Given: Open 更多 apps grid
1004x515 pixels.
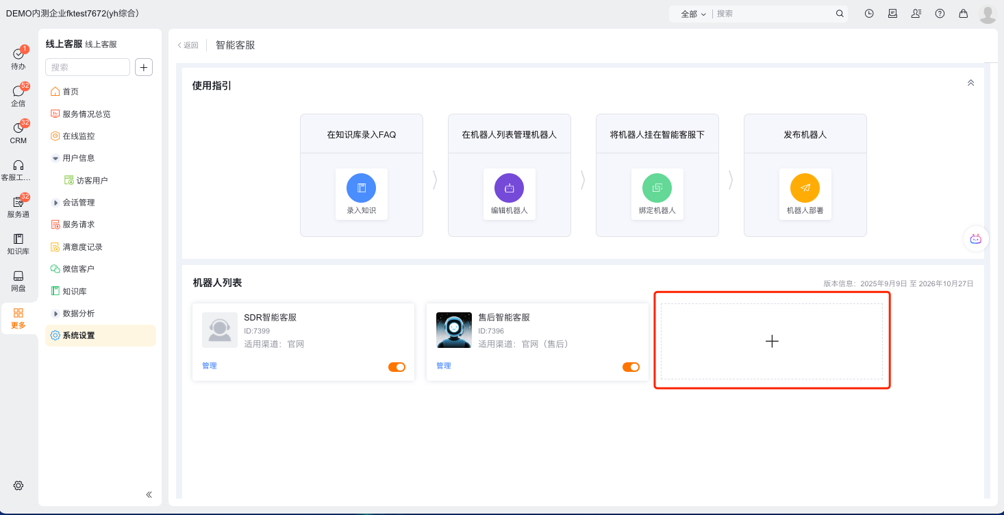Looking at the screenshot, I should point(18,318).
